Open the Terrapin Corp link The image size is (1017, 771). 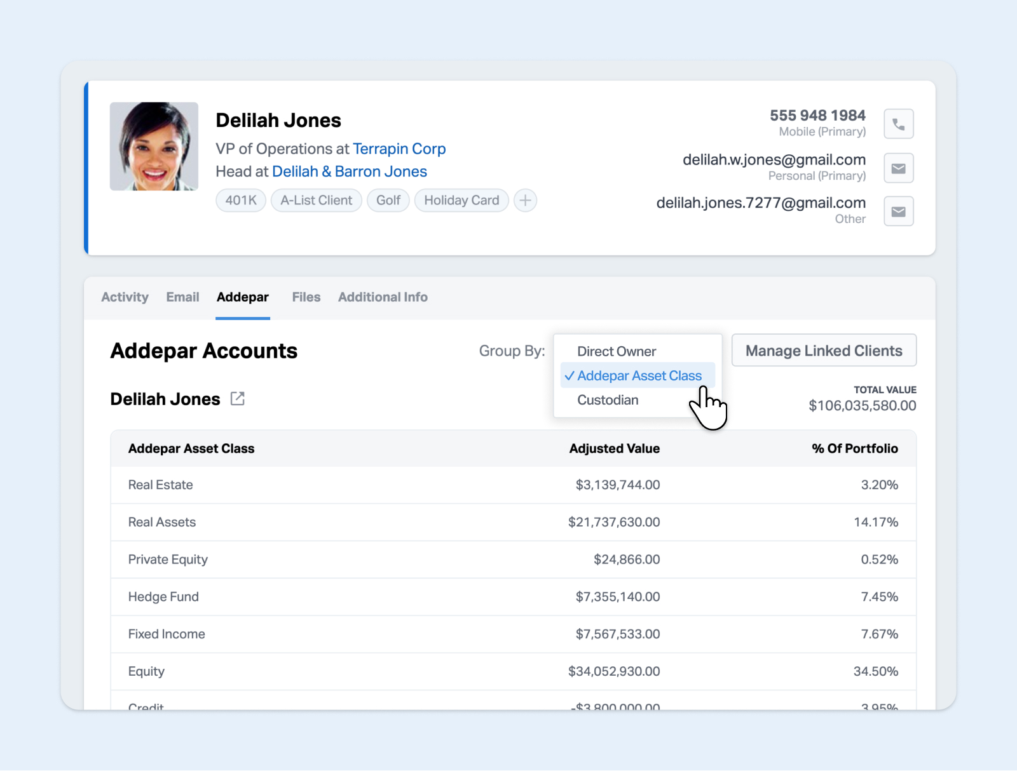399,149
